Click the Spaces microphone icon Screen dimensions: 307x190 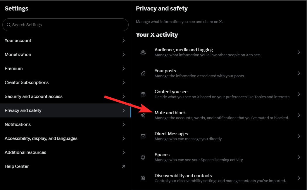click(143, 157)
